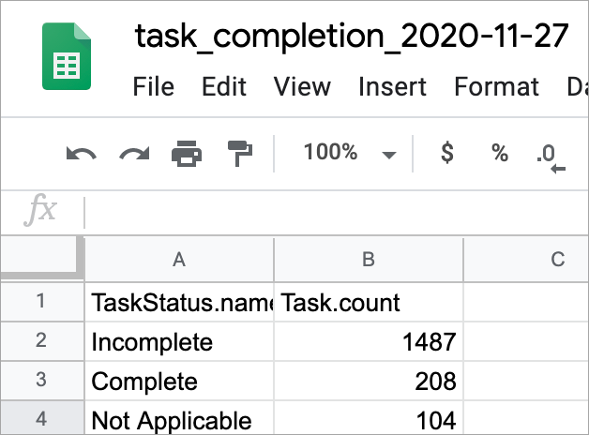Open the Edit menu
The width and height of the screenshot is (589, 435).
223,87
